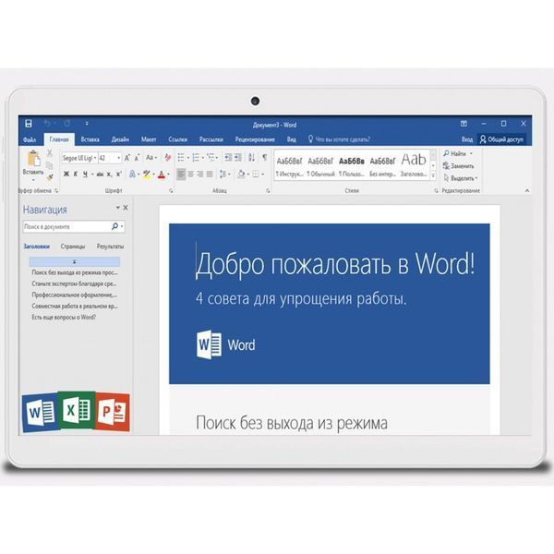Apply superscript x² formatting

point(119,174)
